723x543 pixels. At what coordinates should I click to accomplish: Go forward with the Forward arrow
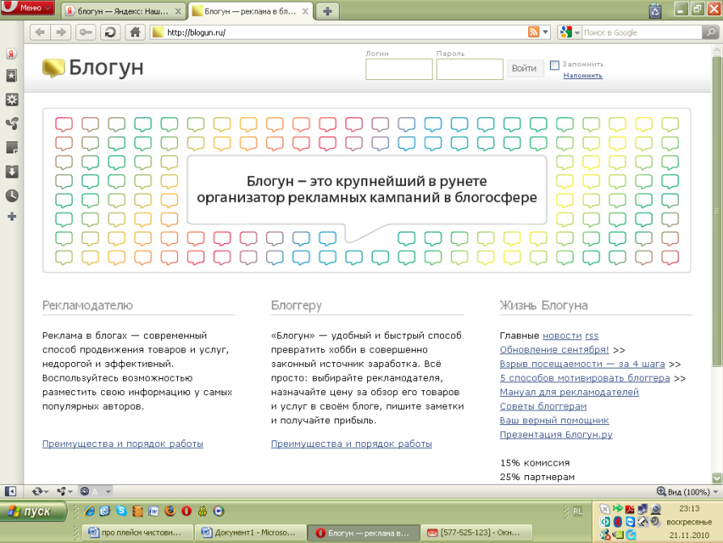pos(61,32)
